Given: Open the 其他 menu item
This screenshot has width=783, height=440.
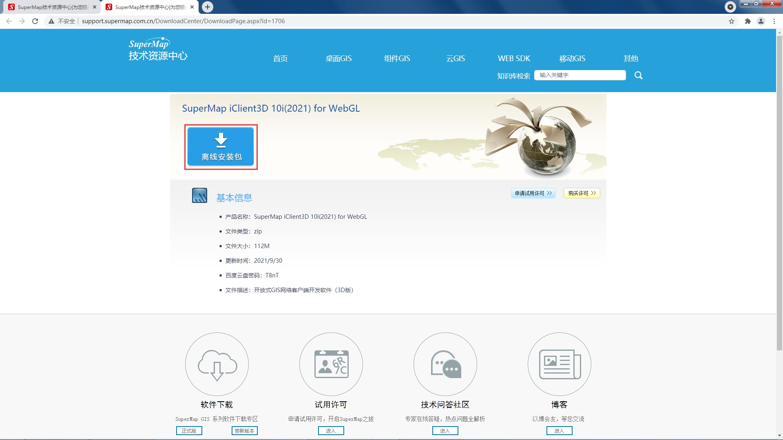Looking at the screenshot, I should click(x=631, y=58).
